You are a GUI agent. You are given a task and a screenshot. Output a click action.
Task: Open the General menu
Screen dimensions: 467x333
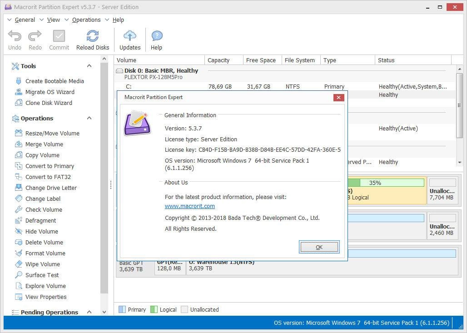[25, 20]
